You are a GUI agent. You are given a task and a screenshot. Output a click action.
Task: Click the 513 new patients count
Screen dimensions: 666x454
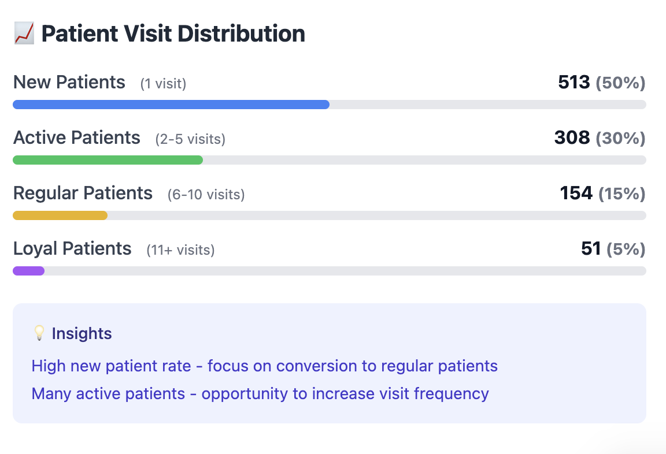pos(574,83)
